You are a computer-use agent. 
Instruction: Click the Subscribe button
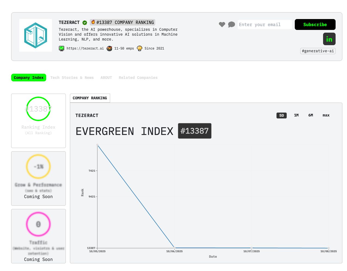point(315,24)
